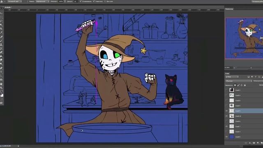Select the Move tool
The width and height of the screenshot is (263, 148).
coord(1,14)
